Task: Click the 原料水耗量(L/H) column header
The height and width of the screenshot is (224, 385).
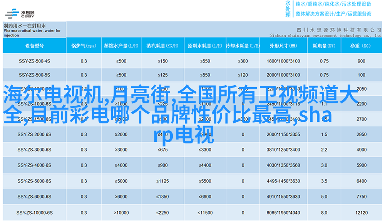Action: pyautogui.click(x=205, y=46)
